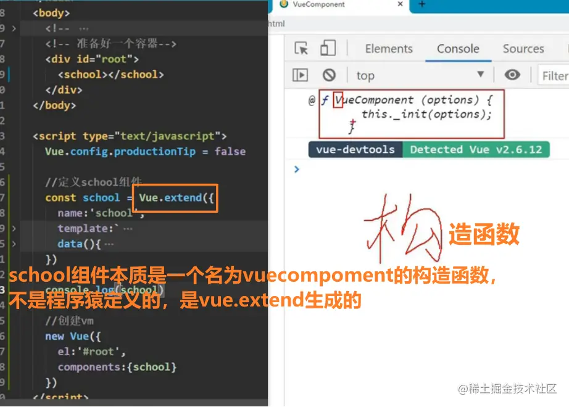Click the closing </div> tag
The image size is (569, 407).
pos(64,90)
